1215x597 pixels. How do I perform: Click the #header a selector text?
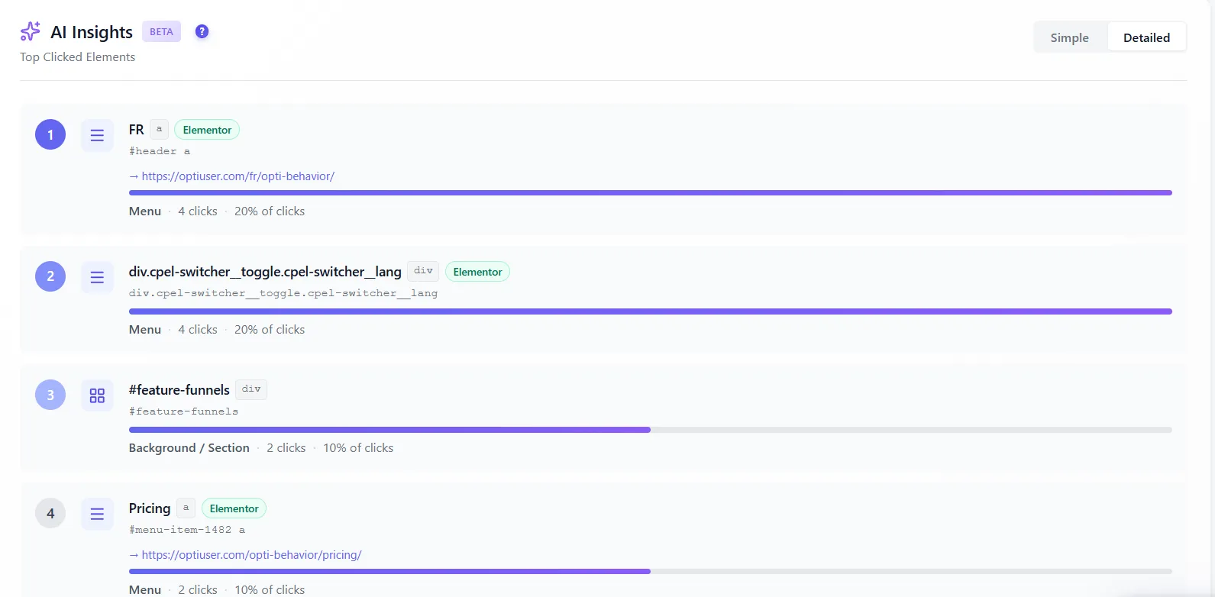click(x=160, y=151)
